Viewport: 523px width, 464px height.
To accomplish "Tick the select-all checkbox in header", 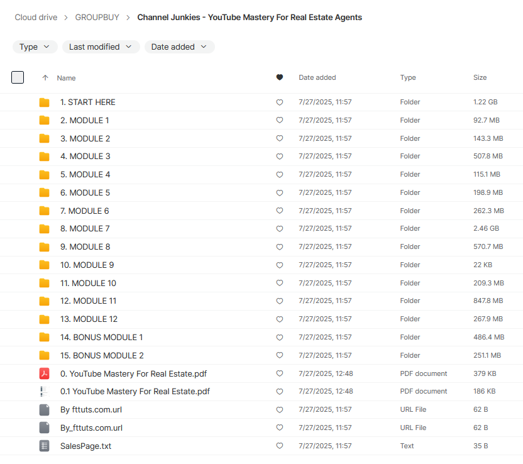I will coord(18,77).
